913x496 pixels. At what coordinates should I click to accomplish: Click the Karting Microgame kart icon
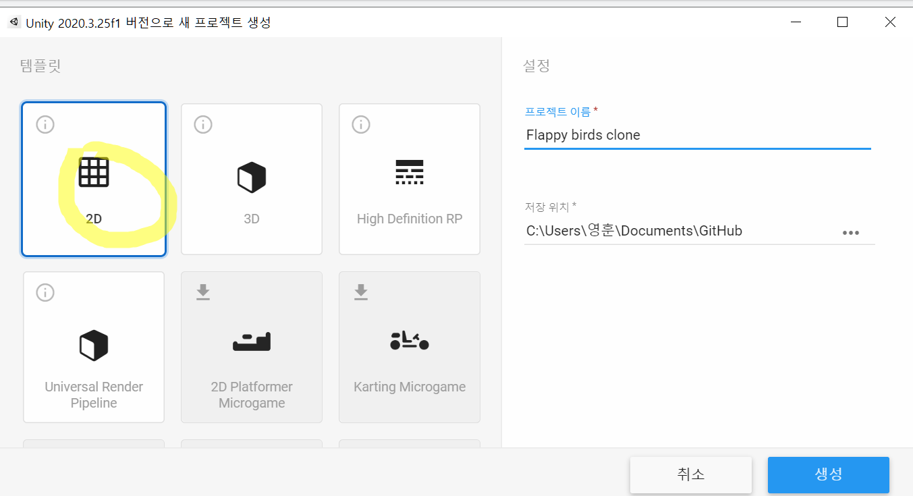[409, 341]
